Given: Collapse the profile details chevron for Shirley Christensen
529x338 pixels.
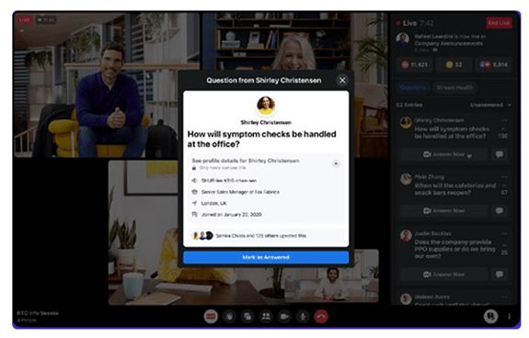Looking at the screenshot, I should 336,164.
